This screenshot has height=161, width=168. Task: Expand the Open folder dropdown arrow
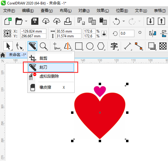click(x=26, y=21)
